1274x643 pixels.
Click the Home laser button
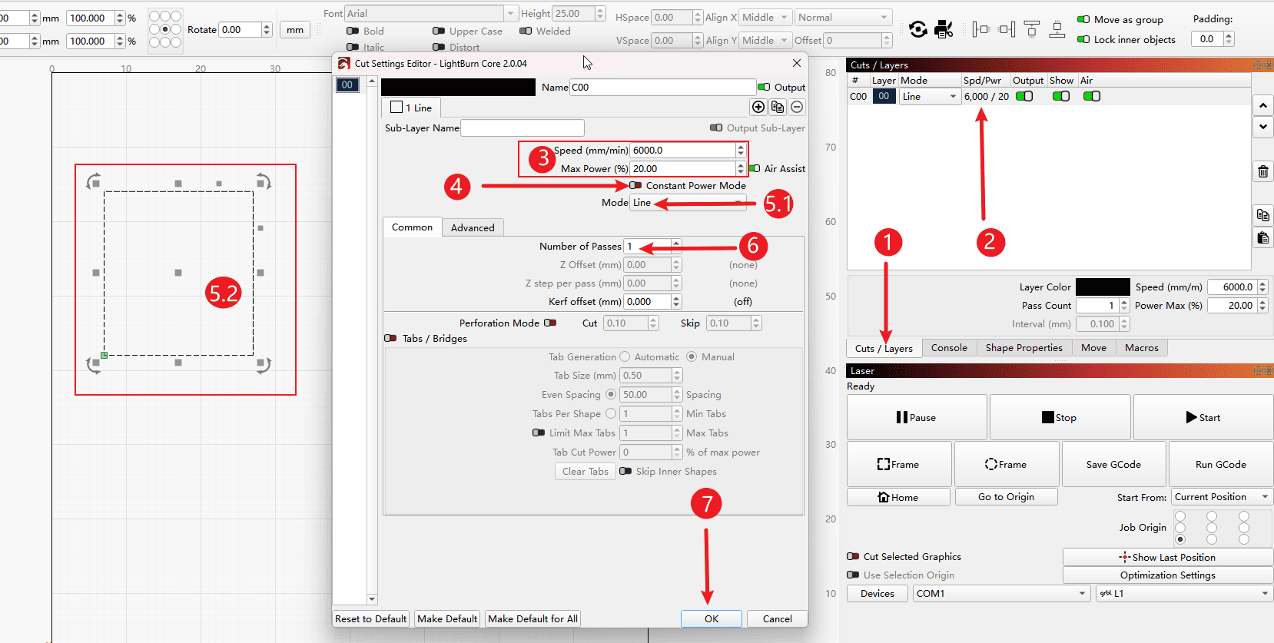point(897,497)
